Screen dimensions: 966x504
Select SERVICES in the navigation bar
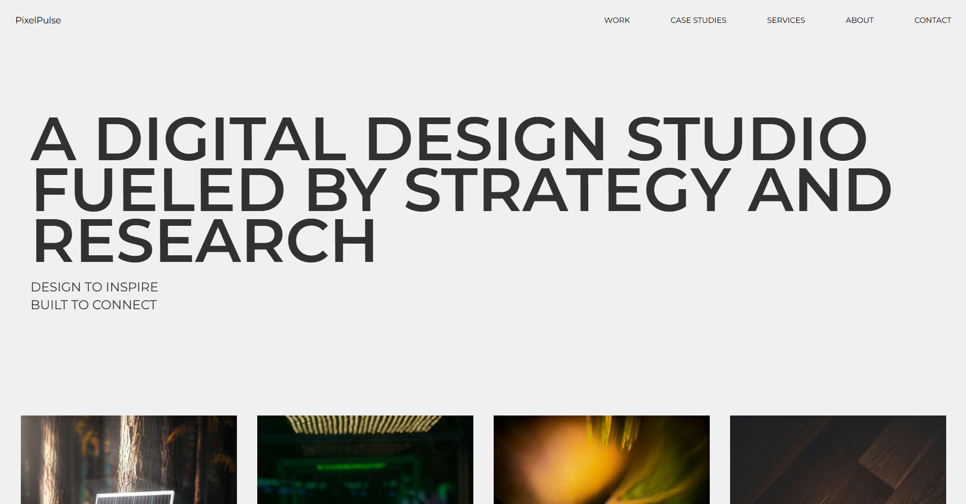tap(786, 20)
